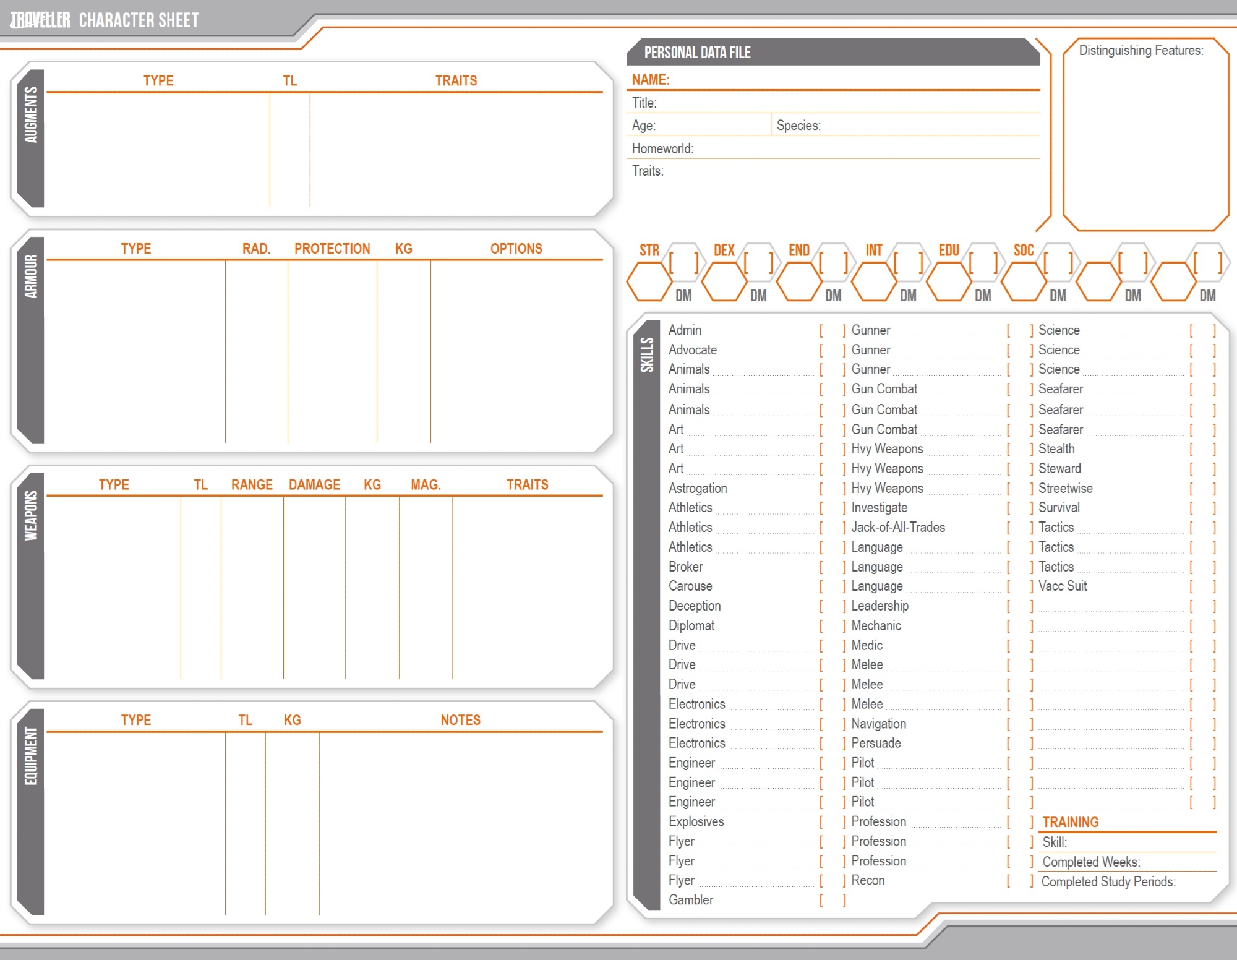The width and height of the screenshot is (1237, 960).
Task: Click the STR characteristic hexagon
Action: pos(649,282)
